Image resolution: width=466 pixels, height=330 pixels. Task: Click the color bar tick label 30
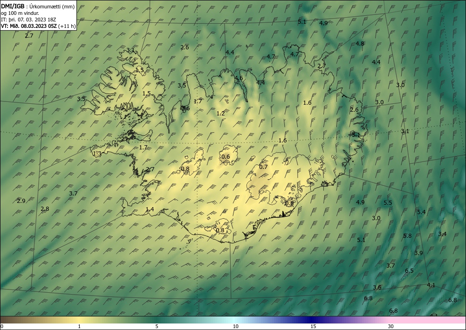point(391,327)
